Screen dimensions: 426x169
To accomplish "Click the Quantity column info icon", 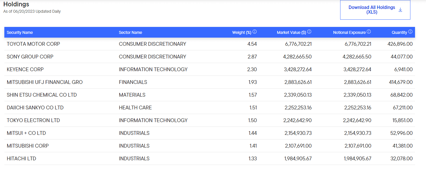I will [x=410, y=32].
